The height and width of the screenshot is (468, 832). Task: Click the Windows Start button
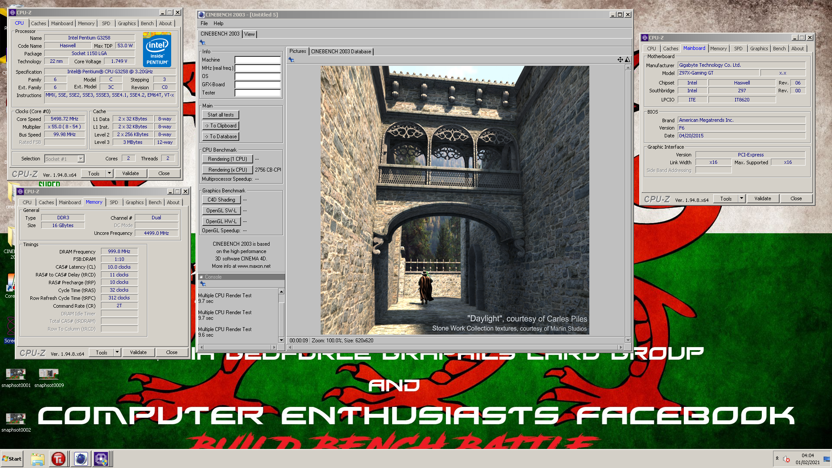pyautogui.click(x=12, y=459)
